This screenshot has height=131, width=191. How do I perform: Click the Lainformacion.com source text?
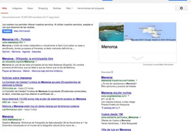12,110
